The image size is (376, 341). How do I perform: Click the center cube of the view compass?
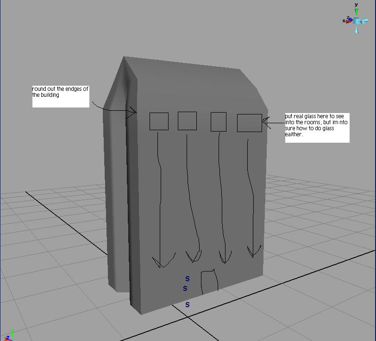tap(357, 21)
